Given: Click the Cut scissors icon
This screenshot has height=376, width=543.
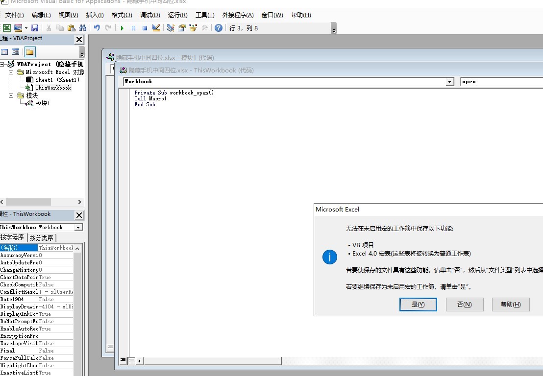Looking at the screenshot, I should tap(49, 28).
